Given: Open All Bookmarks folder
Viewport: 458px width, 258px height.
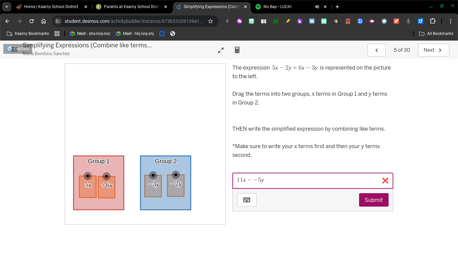Looking at the screenshot, I should click(x=436, y=34).
